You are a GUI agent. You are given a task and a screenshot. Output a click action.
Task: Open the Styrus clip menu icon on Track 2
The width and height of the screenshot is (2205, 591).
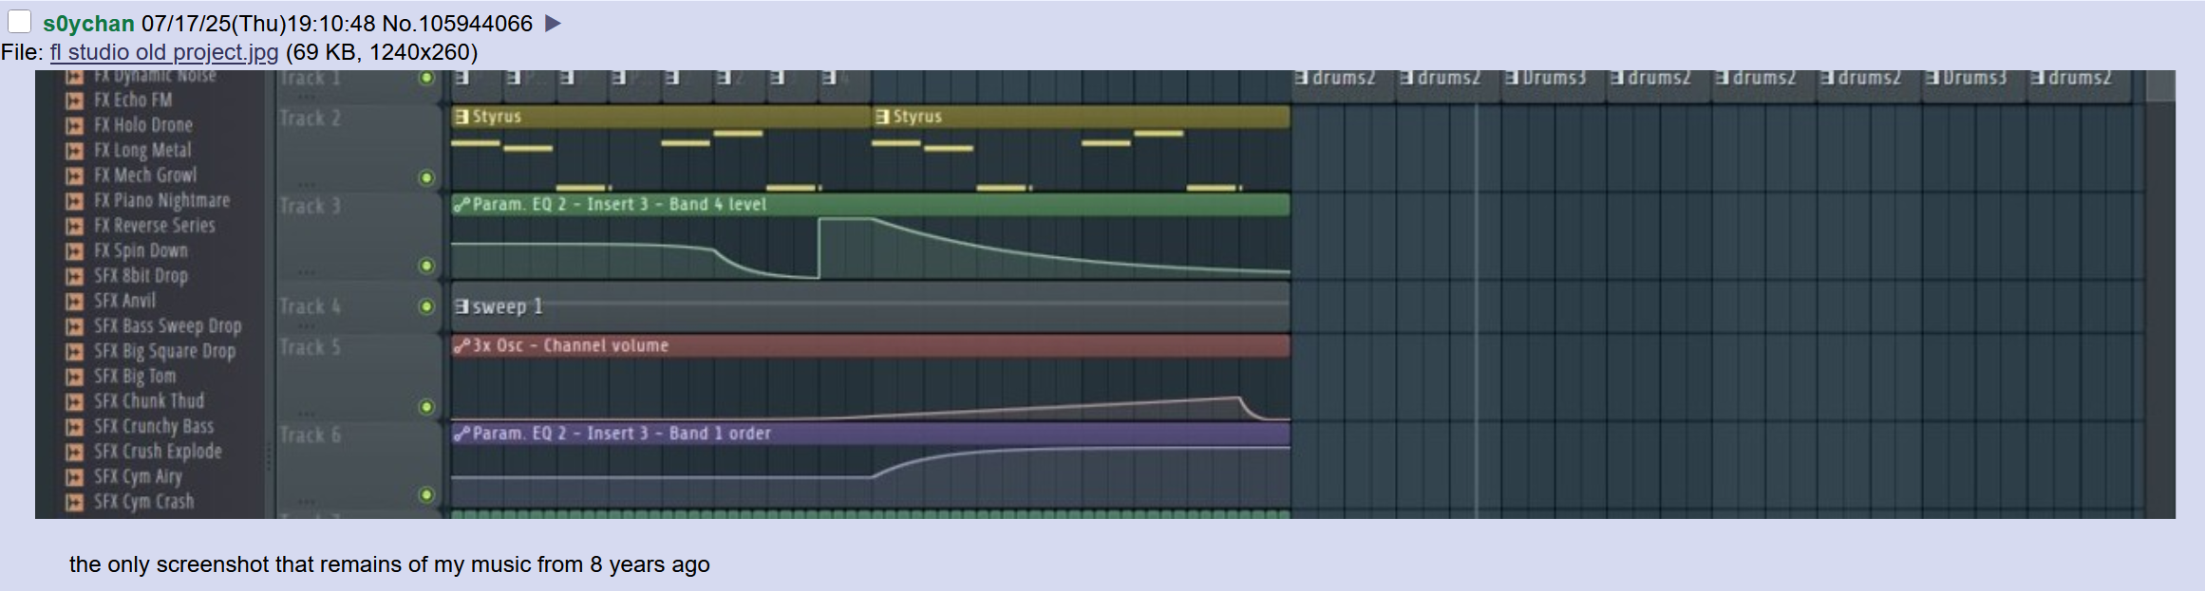tap(462, 117)
